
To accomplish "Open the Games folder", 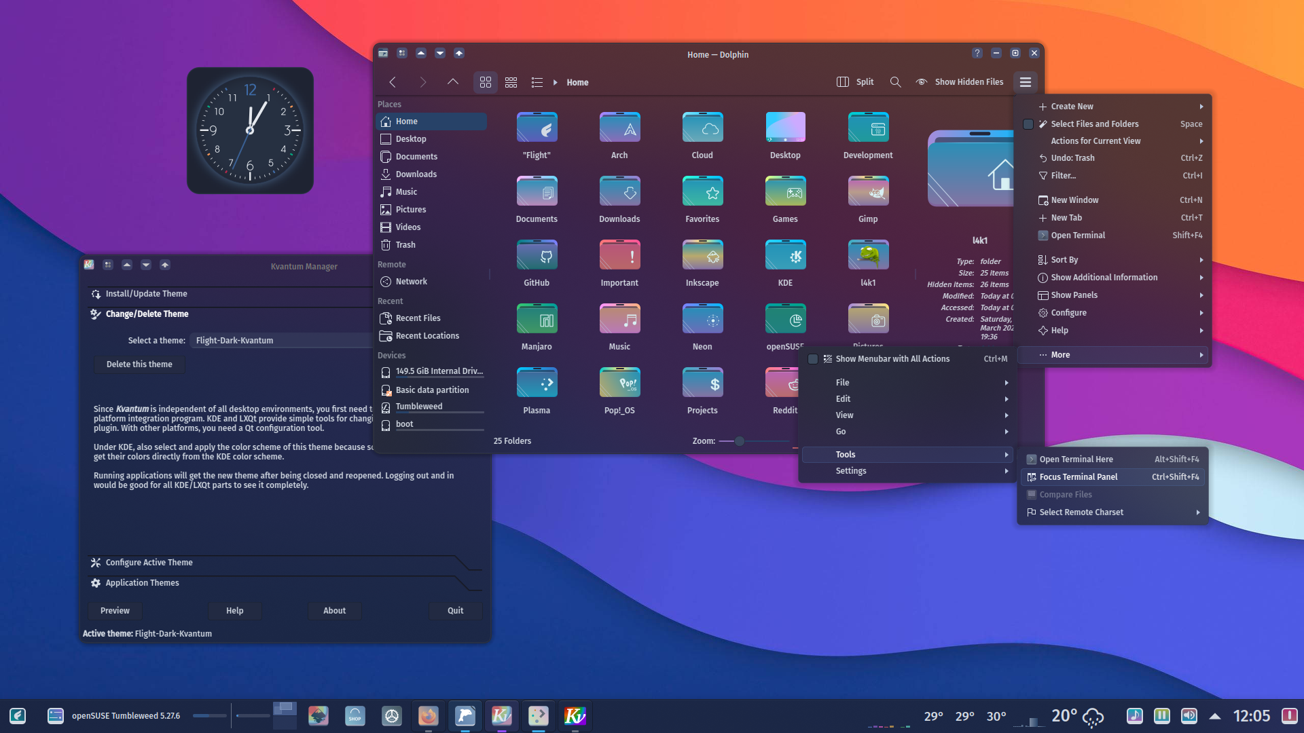I will tap(785, 200).
